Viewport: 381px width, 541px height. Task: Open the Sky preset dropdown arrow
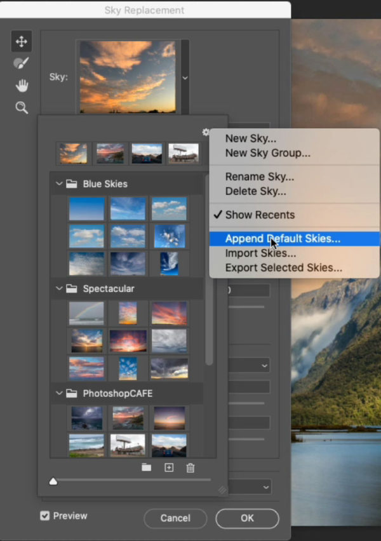point(185,77)
